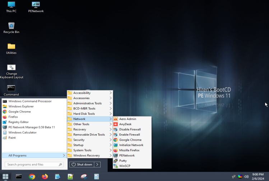Screen dimensions: 269x181
Task: Open Calculator from the taskbar
Action: (x=97, y=177)
